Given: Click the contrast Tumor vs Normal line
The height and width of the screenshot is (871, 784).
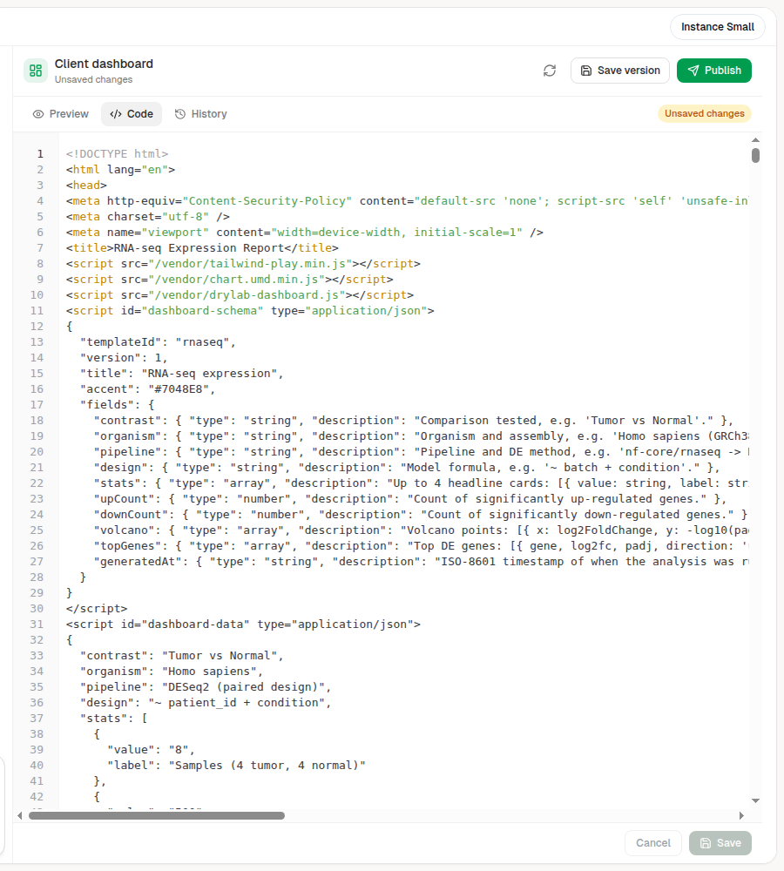Looking at the screenshot, I should [181, 656].
